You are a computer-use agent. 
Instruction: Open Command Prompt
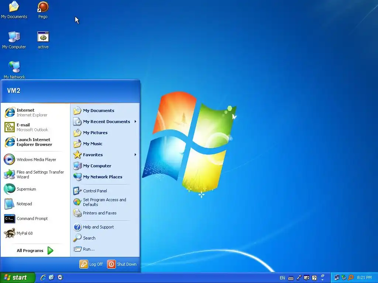pos(35,218)
